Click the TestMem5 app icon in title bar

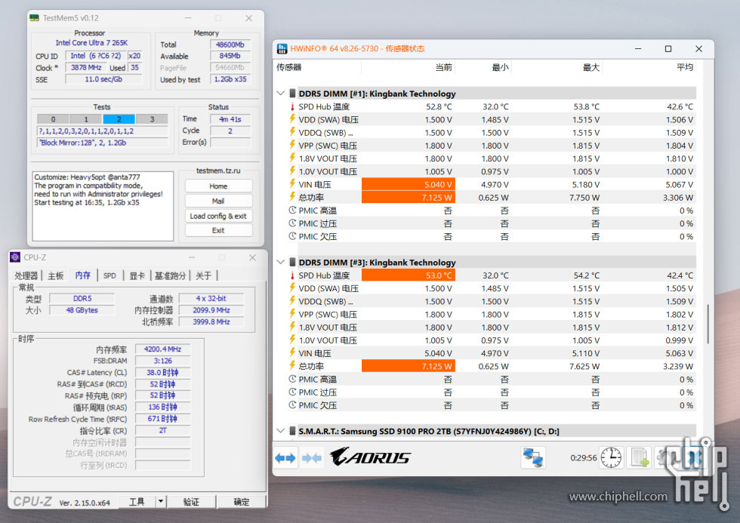point(35,18)
